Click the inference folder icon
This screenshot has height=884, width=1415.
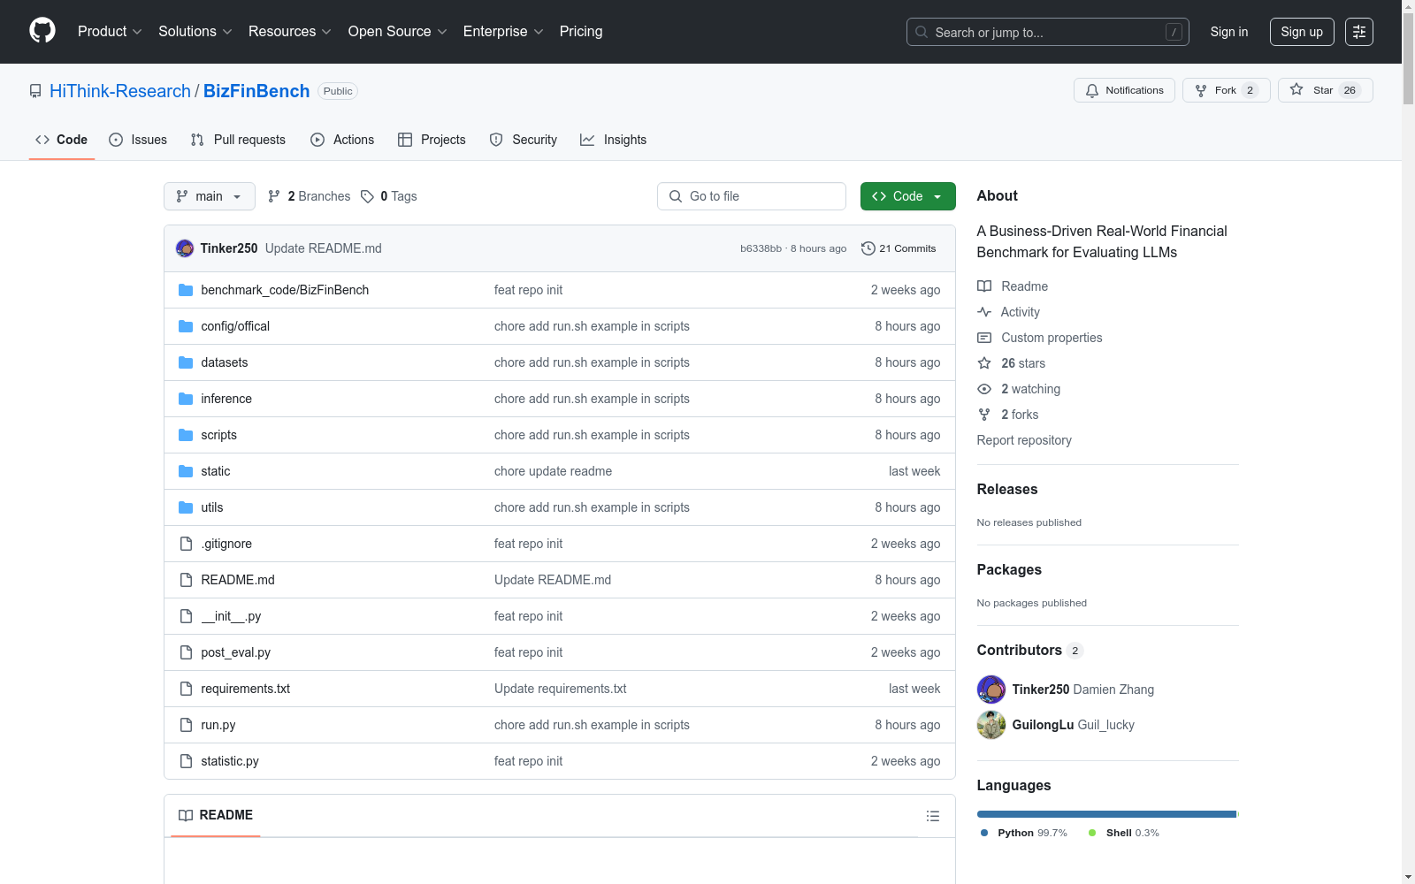click(x=186, y=399)
